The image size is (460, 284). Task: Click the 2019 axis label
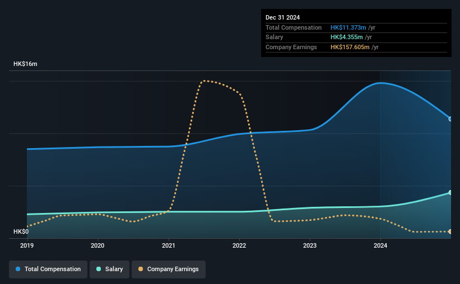27,245
